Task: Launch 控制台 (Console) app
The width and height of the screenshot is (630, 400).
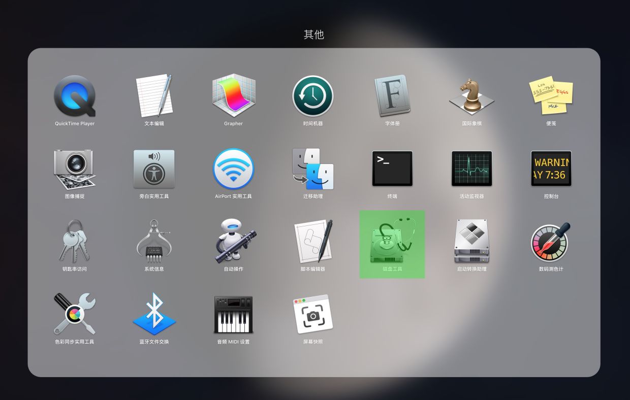Action: pos(551,169)
